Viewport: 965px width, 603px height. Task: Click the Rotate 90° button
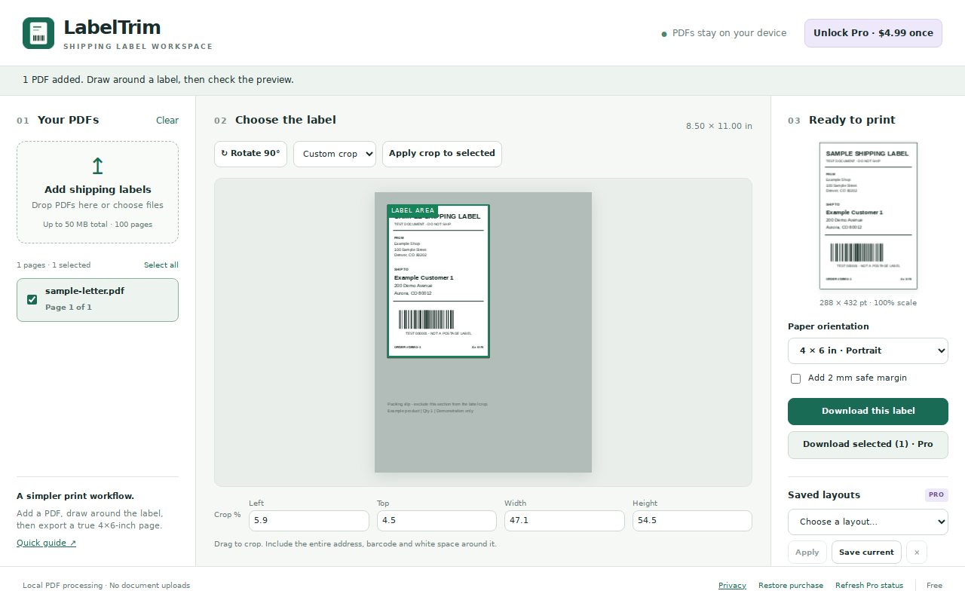point(250,154)
